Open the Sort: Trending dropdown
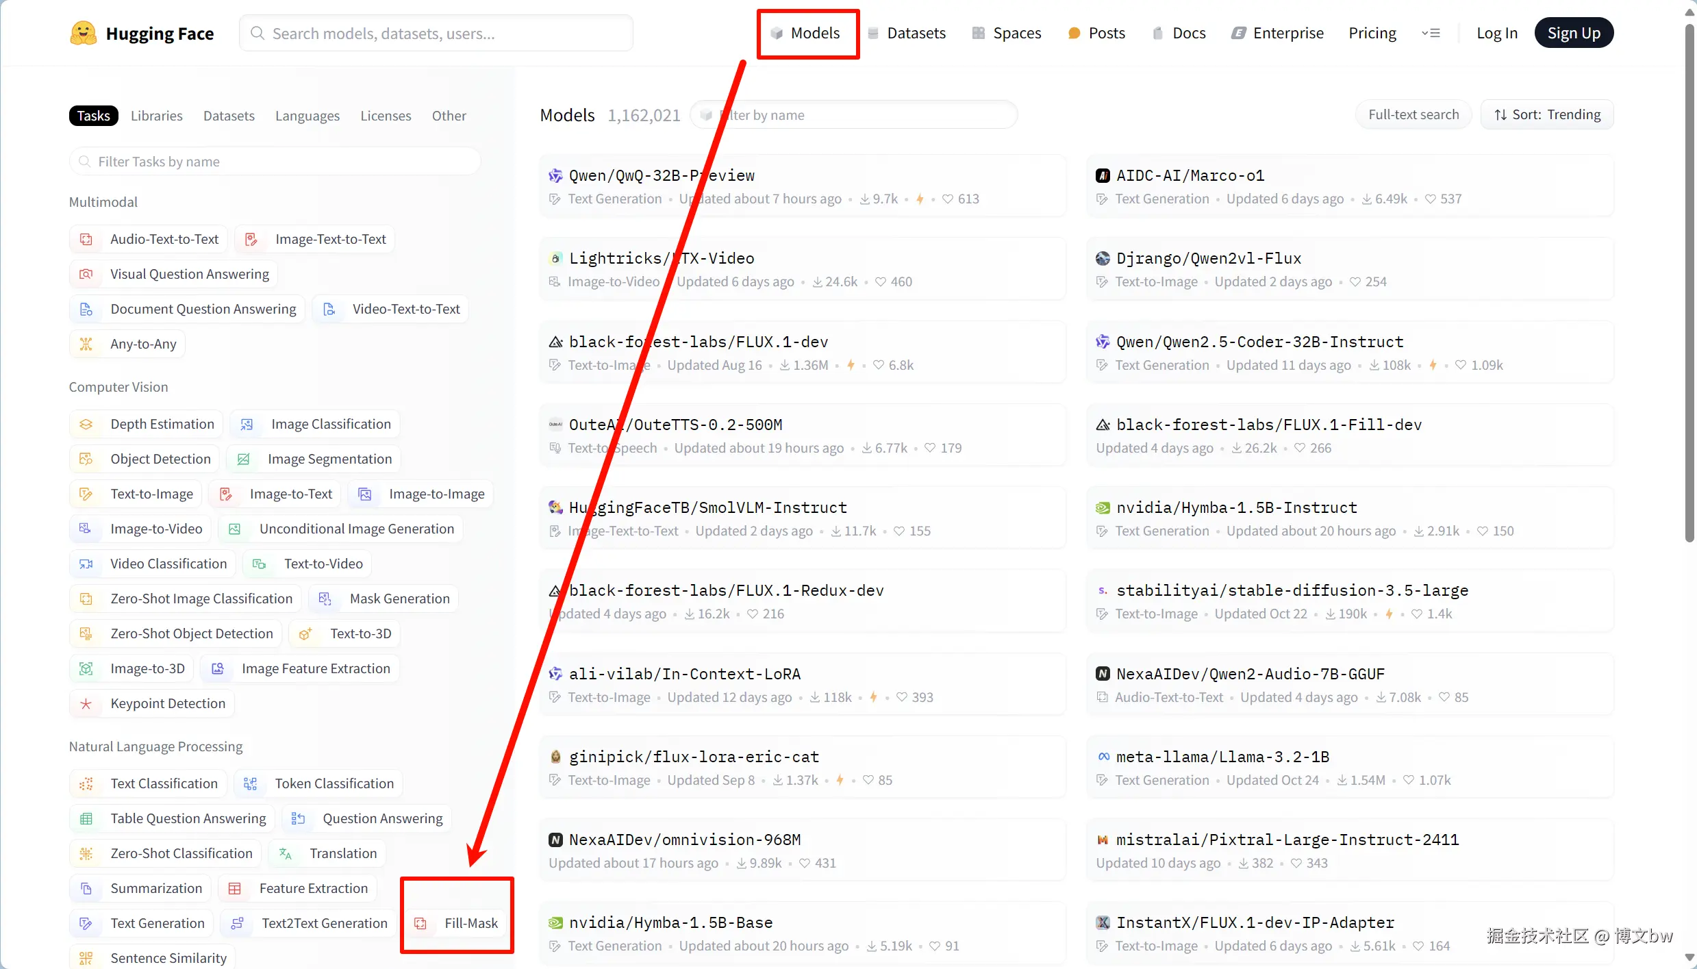Screen dimensions: 1697x969 click(x=1547, y=114)
